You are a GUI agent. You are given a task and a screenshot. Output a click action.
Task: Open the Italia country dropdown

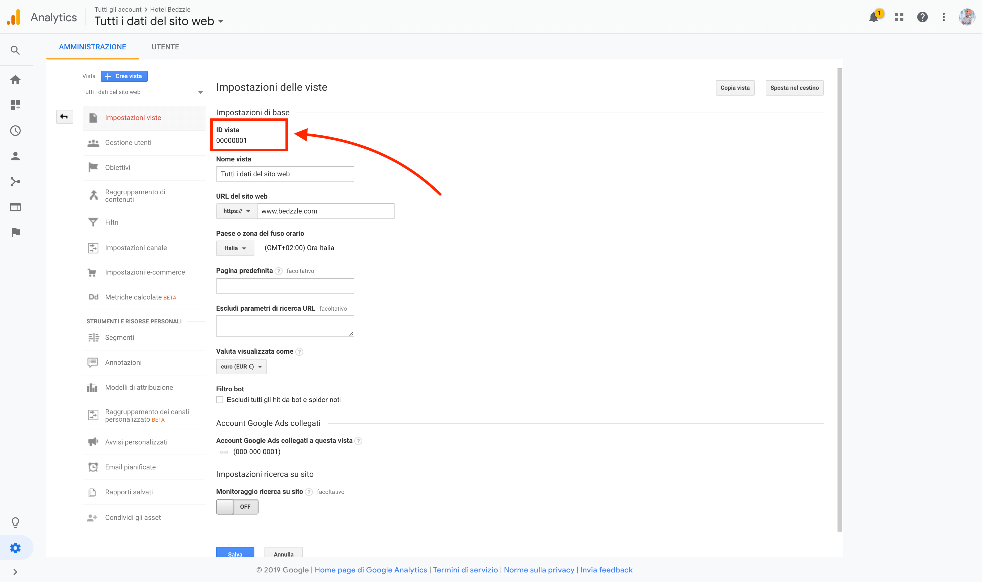(x=235, y=248)
